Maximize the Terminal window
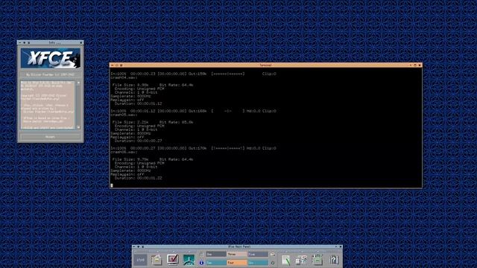477x268 pixels. (415, 65)
